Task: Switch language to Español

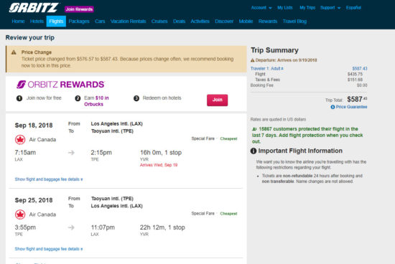Action: point(353,8)
